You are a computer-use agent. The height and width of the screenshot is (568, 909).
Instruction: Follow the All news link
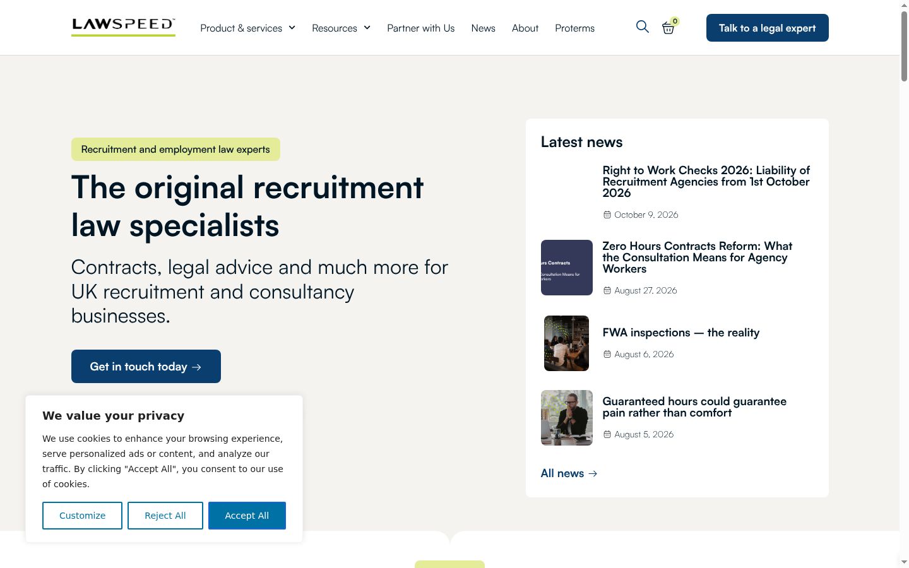[x=569, y=473]
